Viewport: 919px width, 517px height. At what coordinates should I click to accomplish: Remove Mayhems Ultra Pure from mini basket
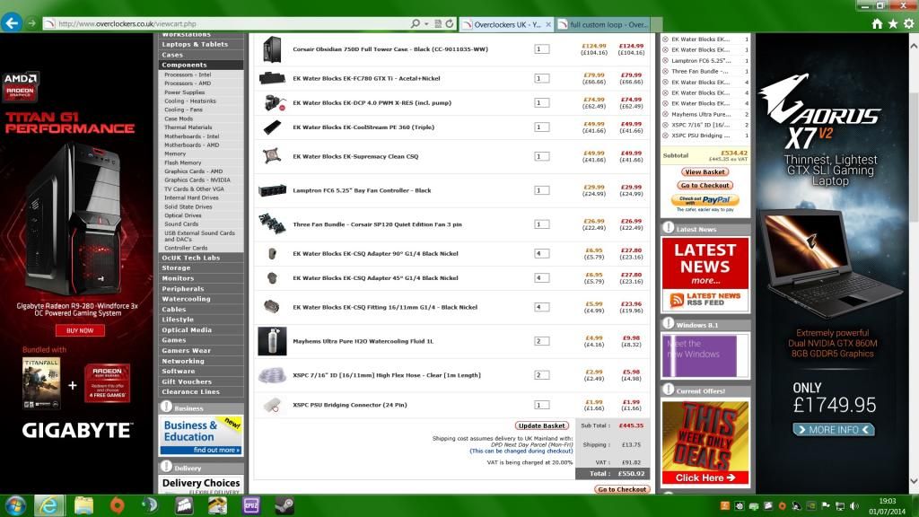(665, 114)
